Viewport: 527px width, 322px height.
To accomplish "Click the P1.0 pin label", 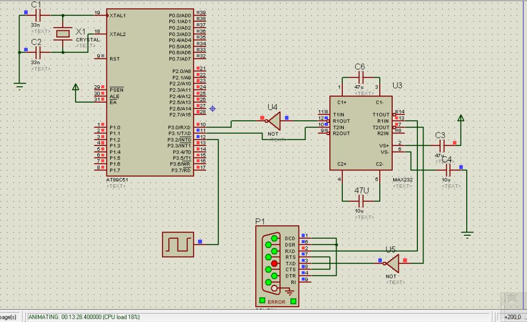I will click(115, 127).
